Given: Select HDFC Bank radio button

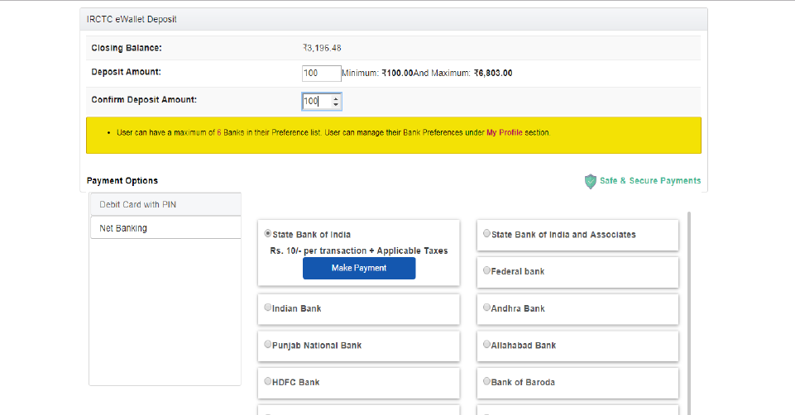Looking at the screenshot, I should tap(268, 381).
